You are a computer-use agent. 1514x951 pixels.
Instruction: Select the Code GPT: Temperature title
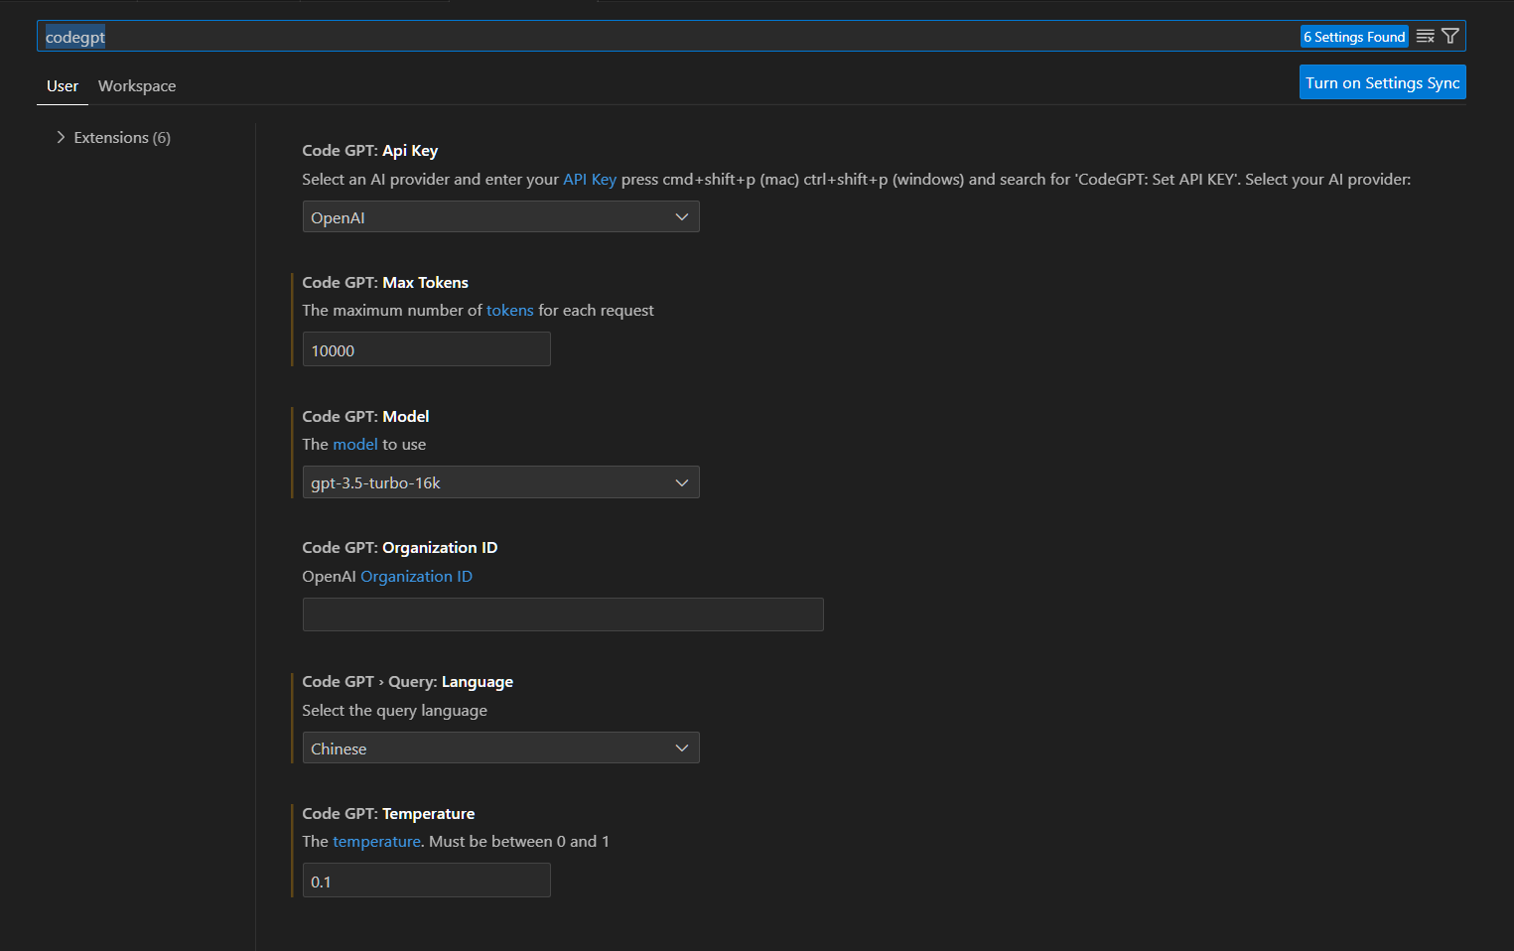(388, 814)
